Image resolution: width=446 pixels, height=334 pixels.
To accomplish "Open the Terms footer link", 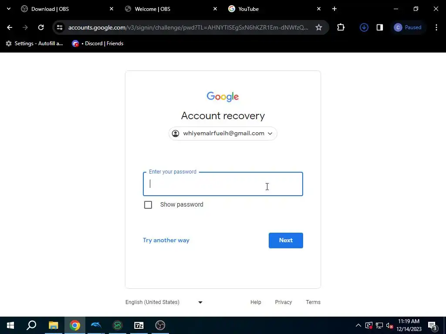I will (x=313, y=302).
